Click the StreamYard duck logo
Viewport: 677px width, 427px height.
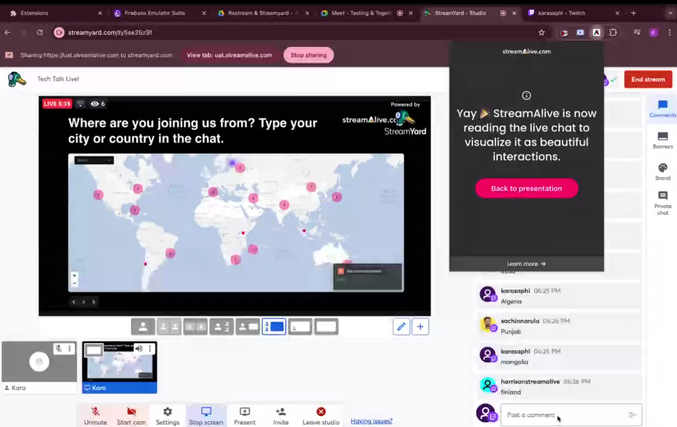(x=17, y=79)
